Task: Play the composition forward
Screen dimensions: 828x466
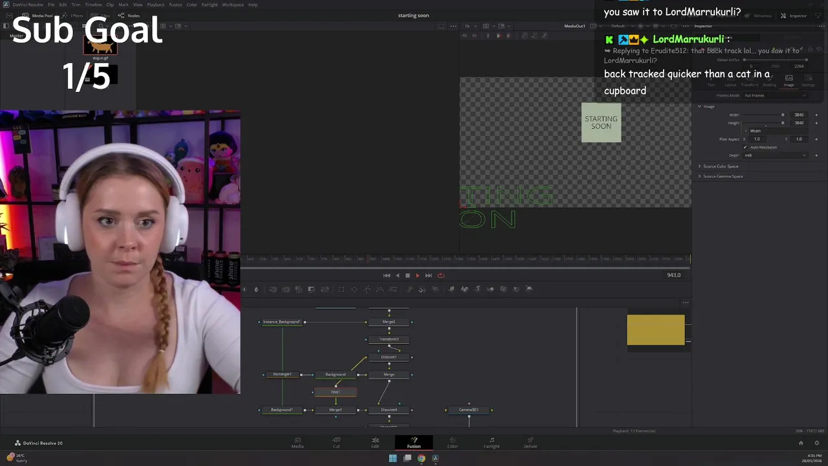Action: [x=417, y=275]
